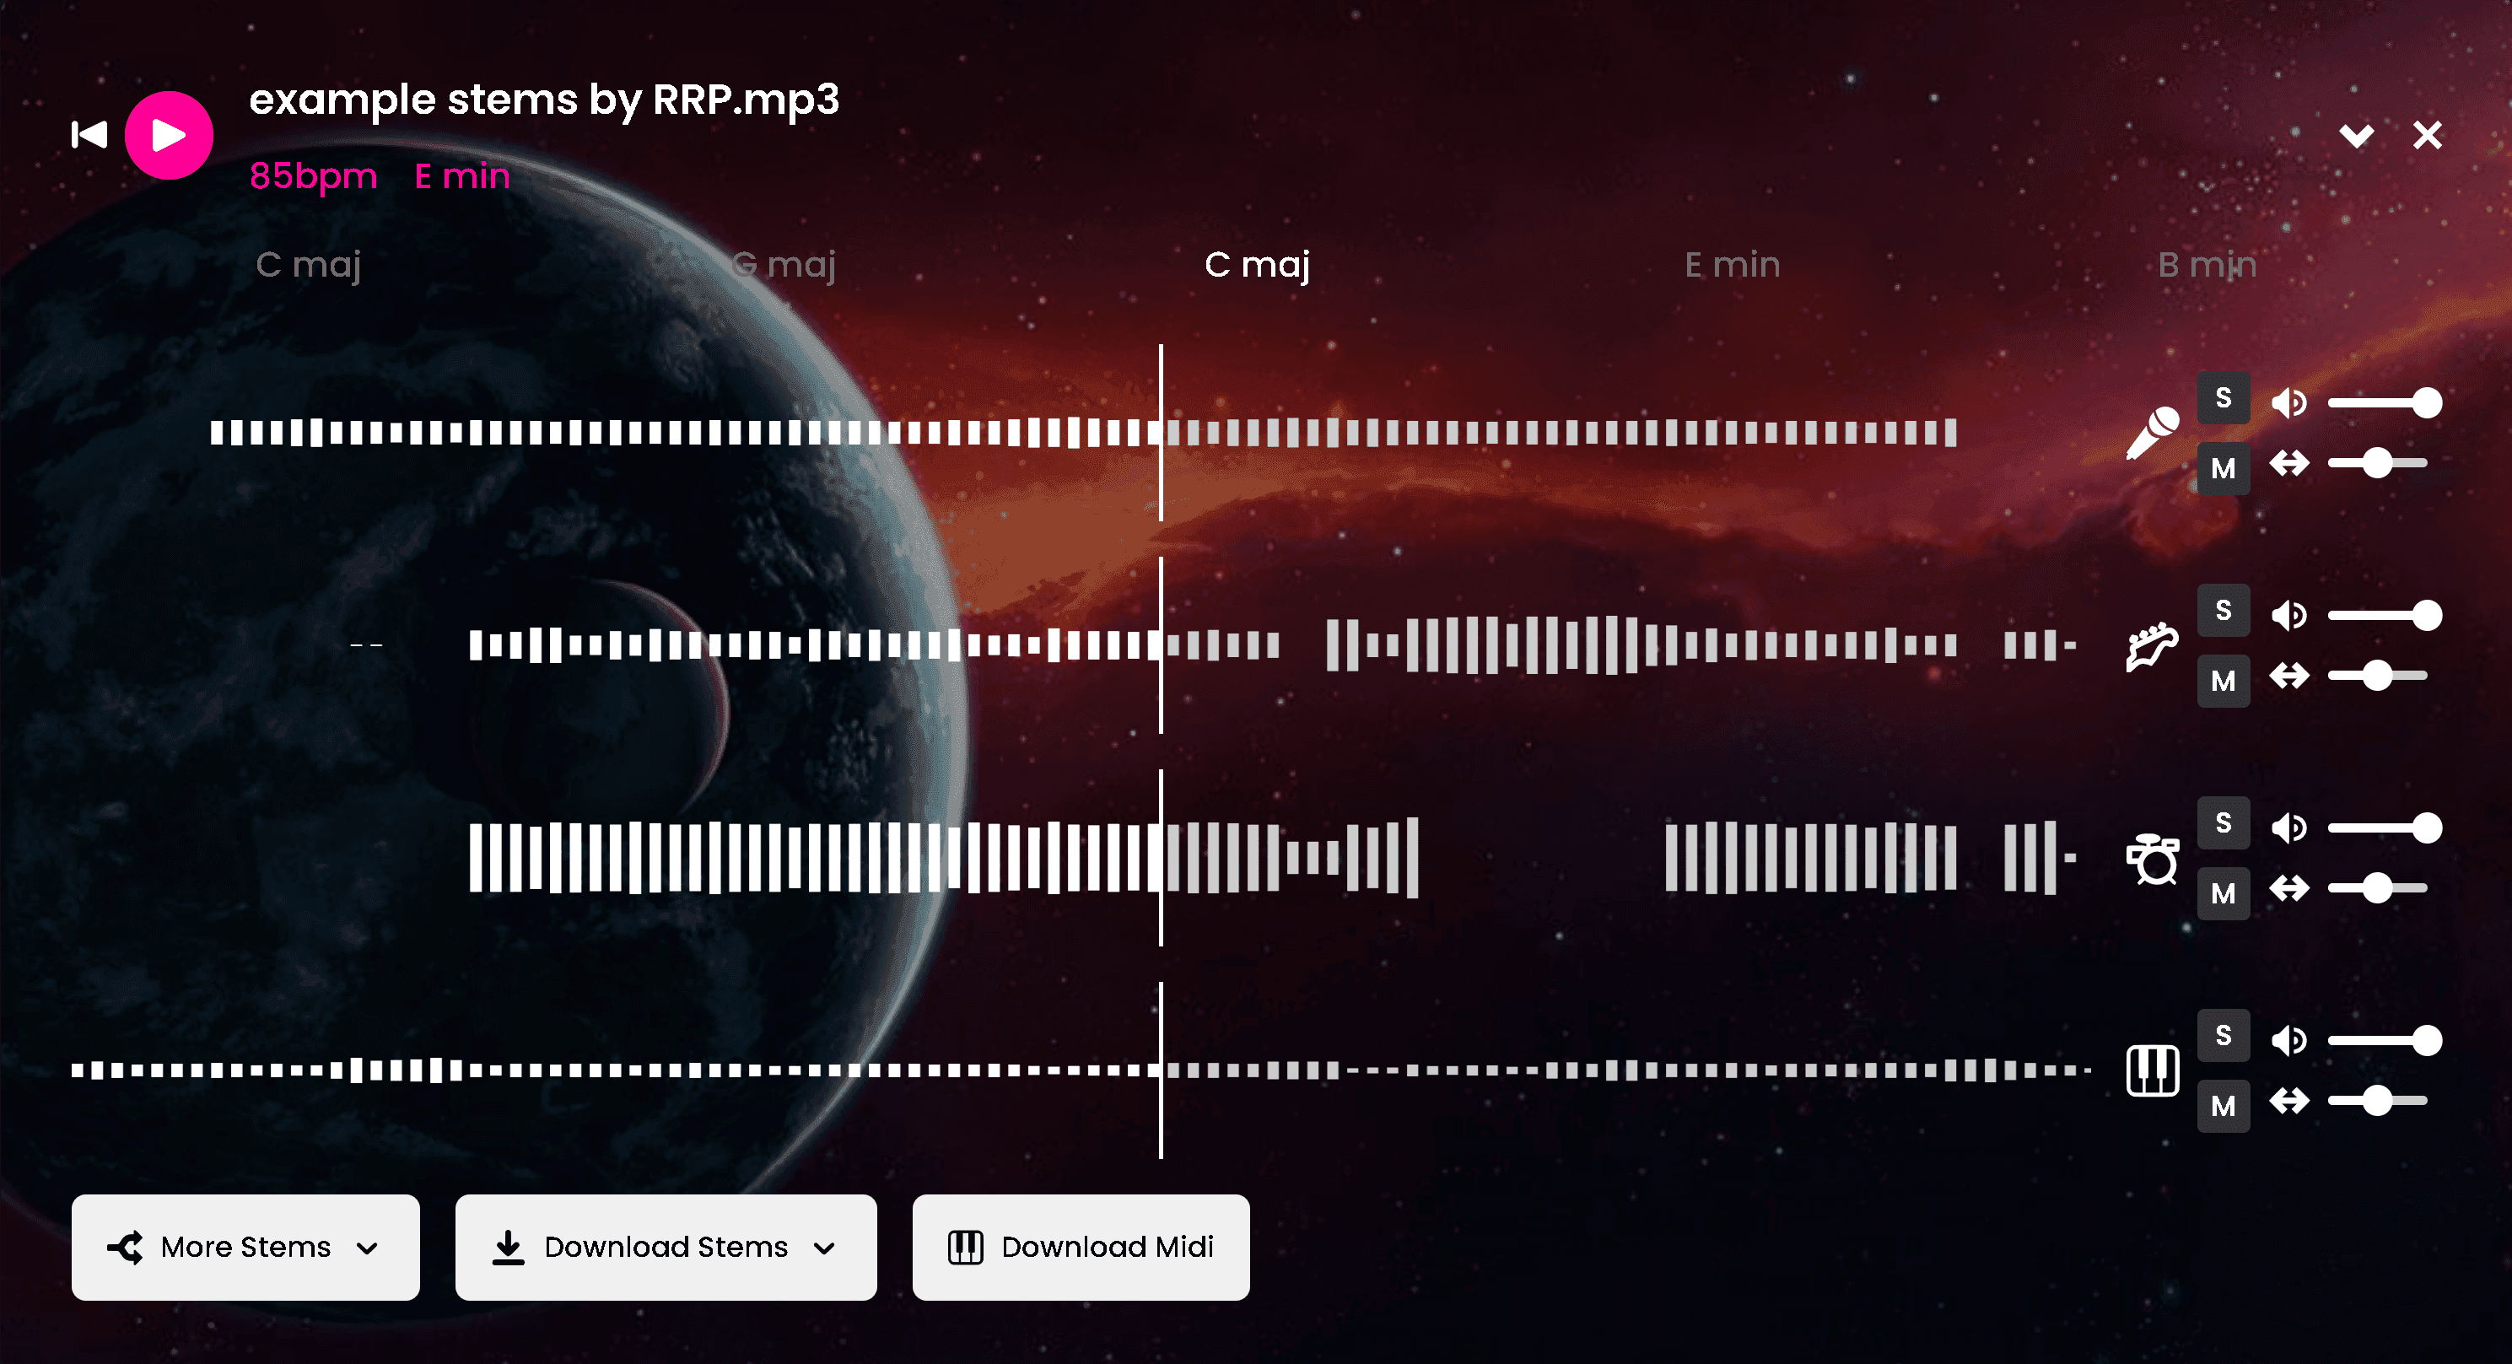The width and height of the screenshot is (2512, 1364).
Task: Jump to the B min chord
Action: pyautogui.click(x=2207, y=265)
